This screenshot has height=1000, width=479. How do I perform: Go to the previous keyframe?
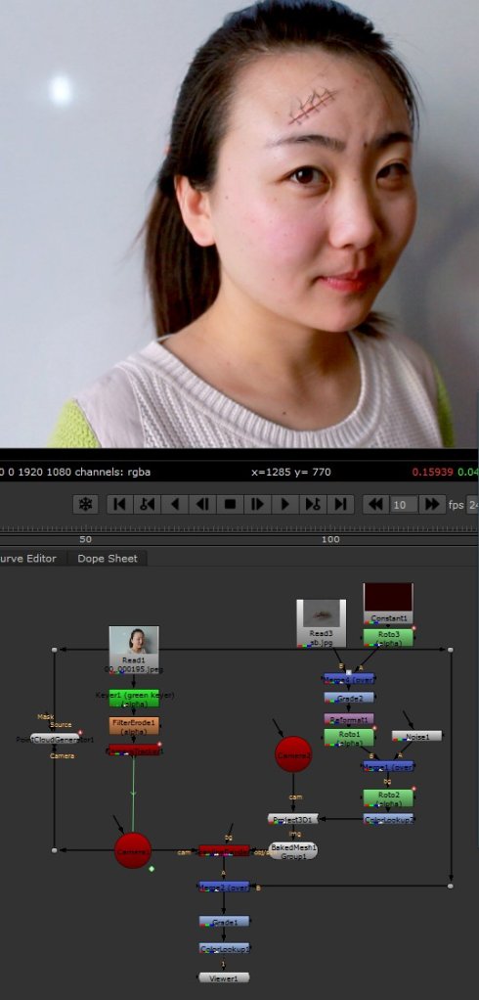point(148,504)
